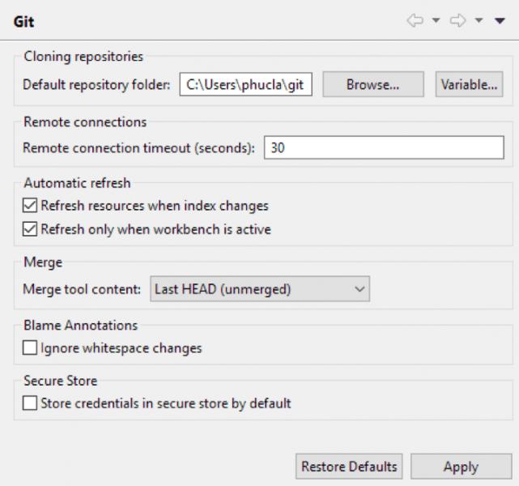Click the 'Remote connection timeout (seconds):' label

[139, 148]
